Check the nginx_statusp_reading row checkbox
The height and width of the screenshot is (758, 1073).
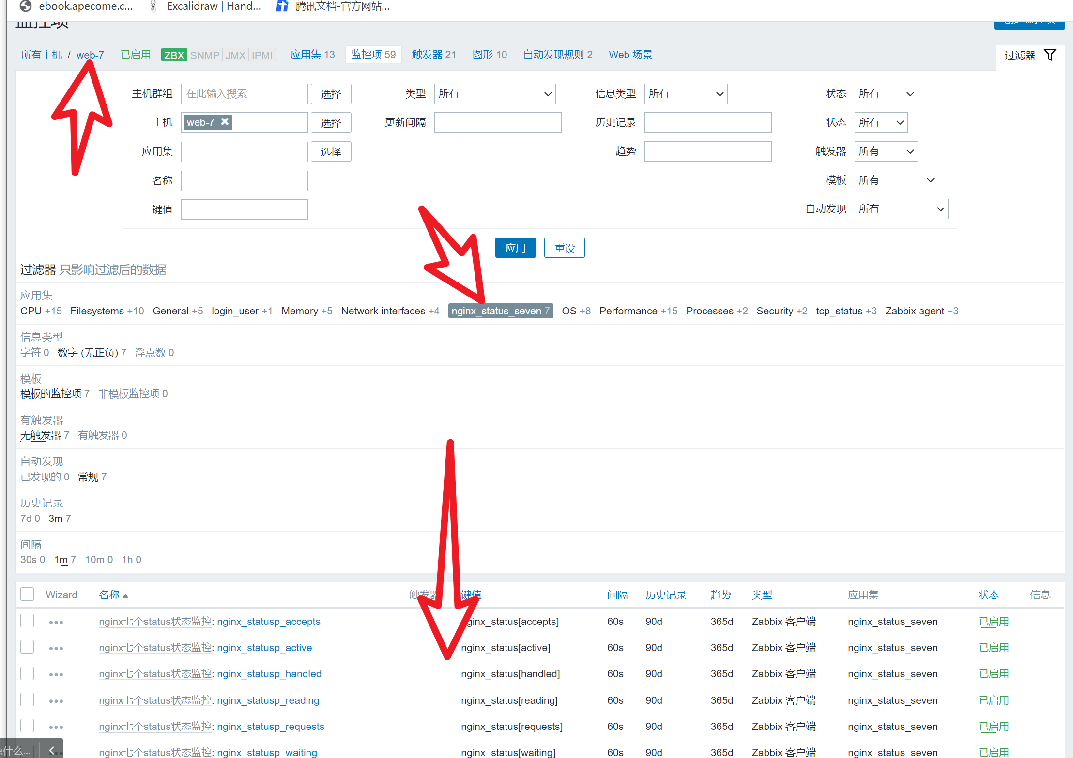pos(28,700)
